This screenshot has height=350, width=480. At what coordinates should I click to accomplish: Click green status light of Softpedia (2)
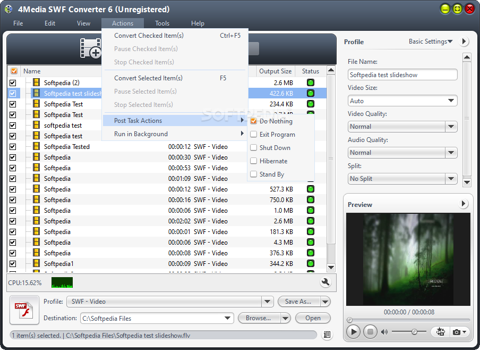311,82
